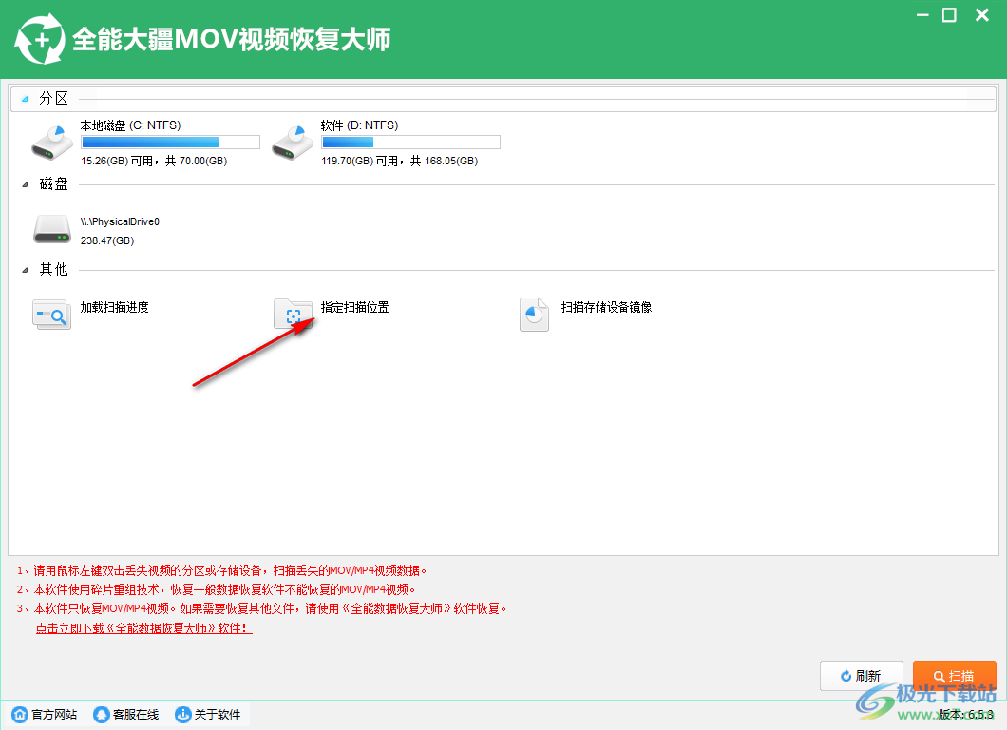Image resolution: width=1007 pixels, height=730 pixels.
Task: Select the 指定扫描位置 label
Action: pos(355,307)
